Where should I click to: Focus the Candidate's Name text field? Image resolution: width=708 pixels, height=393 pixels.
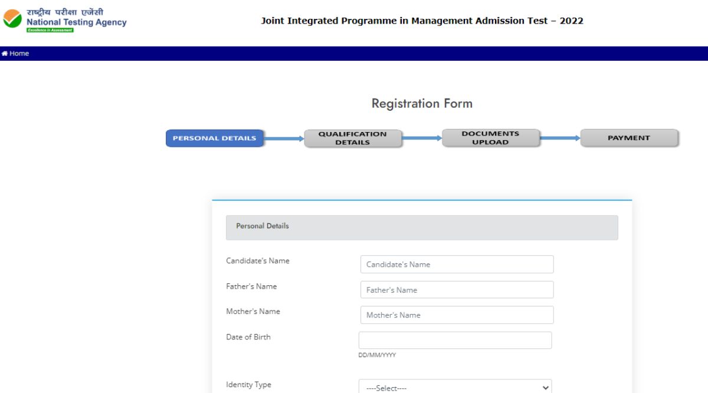point(457,265)
